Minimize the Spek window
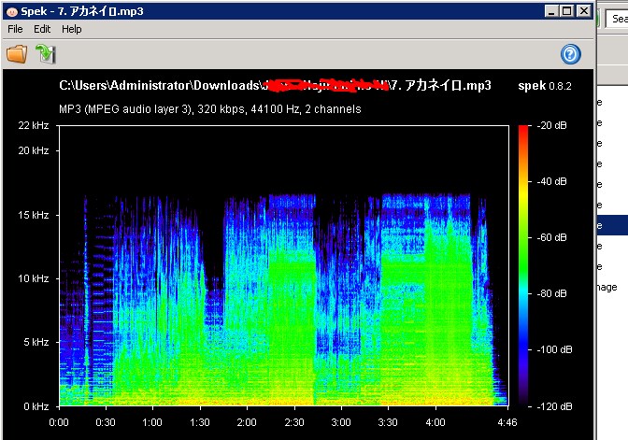The image size is (628, 440). point(551,11)
